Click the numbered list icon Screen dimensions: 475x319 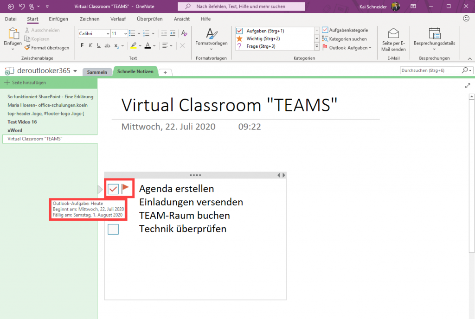tap(146, 33)
